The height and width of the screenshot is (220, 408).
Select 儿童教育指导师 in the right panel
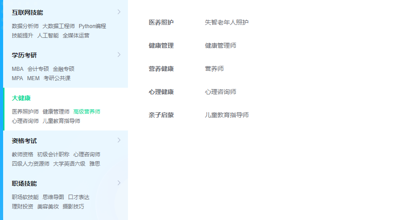[x=227, y=115]
